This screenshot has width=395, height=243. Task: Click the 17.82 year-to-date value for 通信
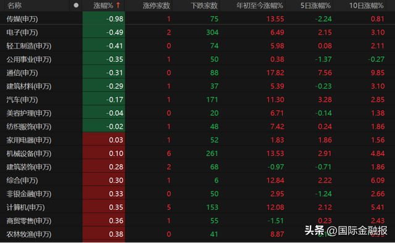tap(275, 73)
